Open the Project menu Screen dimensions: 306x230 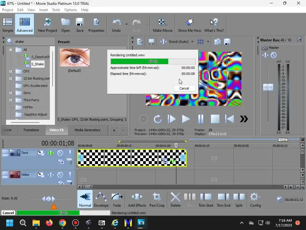point(7,10)
